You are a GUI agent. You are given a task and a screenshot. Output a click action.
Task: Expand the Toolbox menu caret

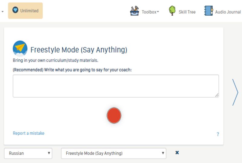(x=158, y=12)
